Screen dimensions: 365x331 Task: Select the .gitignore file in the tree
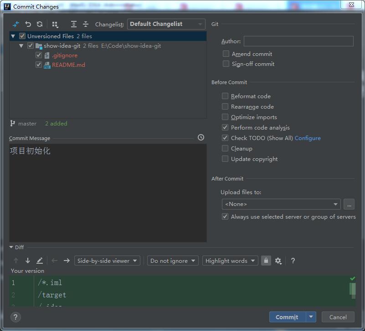click(x=65, y=55)
